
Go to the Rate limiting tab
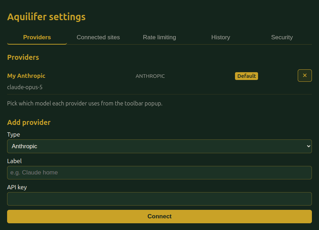coord(159,38)
